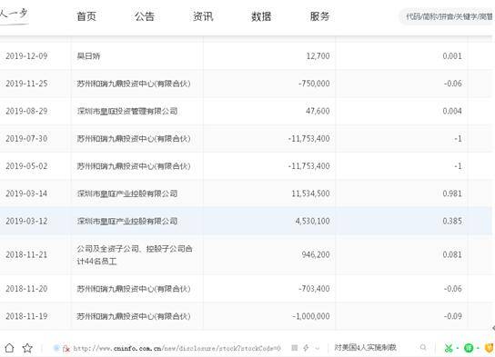Click the grid icon after the URL
The image size is (495, 357).
(x=294, y=348)
